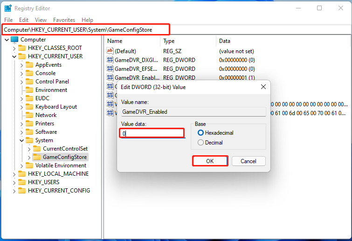
Task: Expand the GameConfigStore key
Action: click(x=29, y=158)
